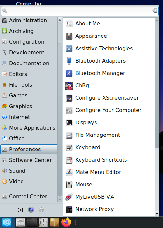
Task: Click the lock screen monitor icon
Action: tap(31, 210)
